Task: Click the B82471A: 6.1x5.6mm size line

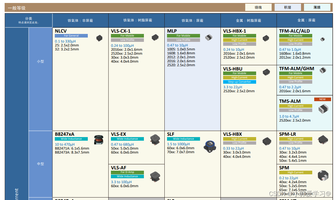Action: coord(72,149)
